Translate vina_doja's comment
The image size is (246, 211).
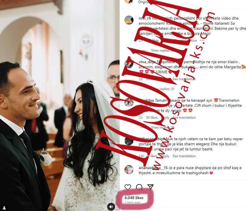pos(184,79)
